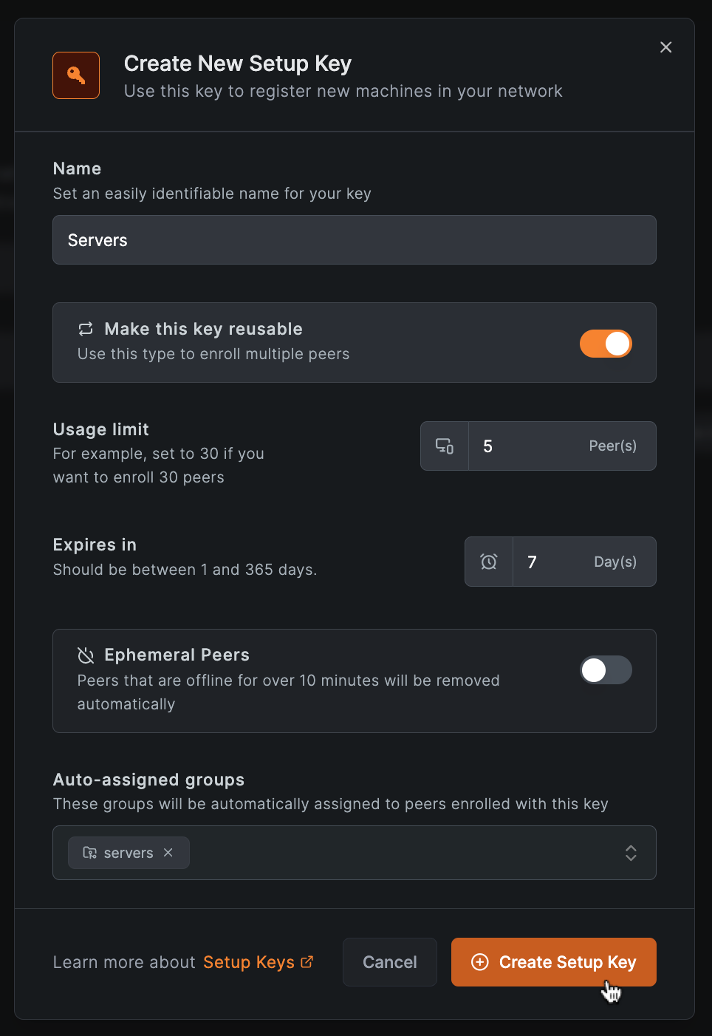The height and width of the screenshot is (1036, 712).
Task: Disable the Make this key reusable toggle
Action: pos(606,344)
